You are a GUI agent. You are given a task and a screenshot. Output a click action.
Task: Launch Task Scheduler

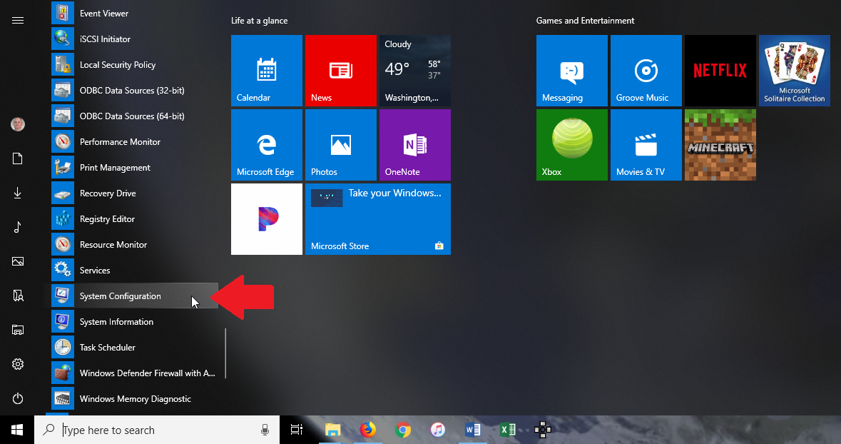coord(134,348)
